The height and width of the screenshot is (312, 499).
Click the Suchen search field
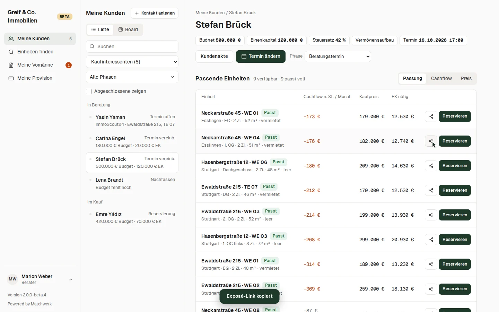(132, 46)
